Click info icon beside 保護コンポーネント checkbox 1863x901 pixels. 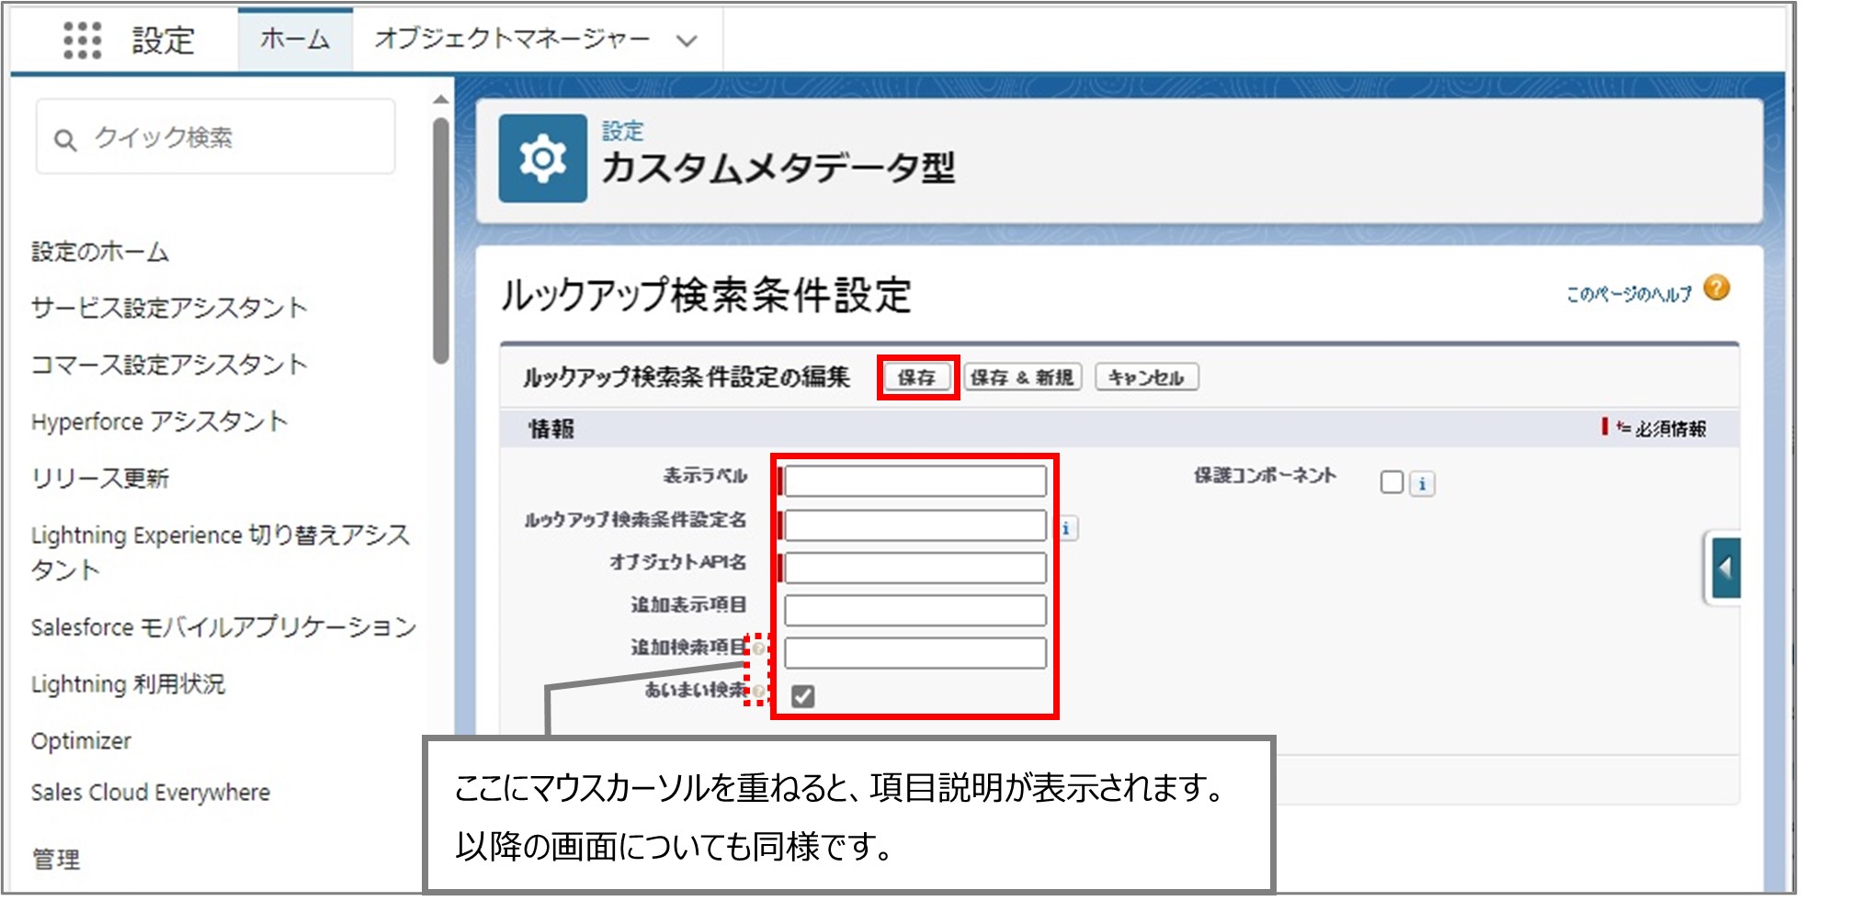click(x=1422, y=483)
